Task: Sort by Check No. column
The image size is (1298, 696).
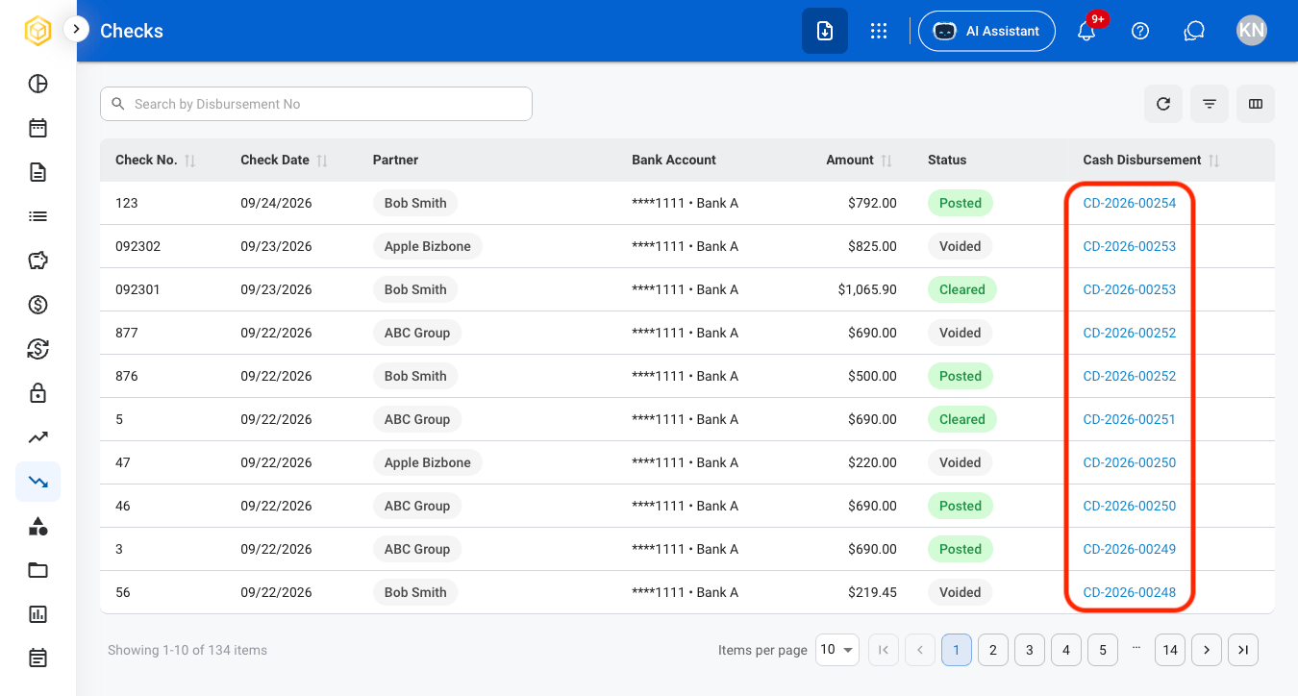Action: pyautogui.click(x=190, y=161)
